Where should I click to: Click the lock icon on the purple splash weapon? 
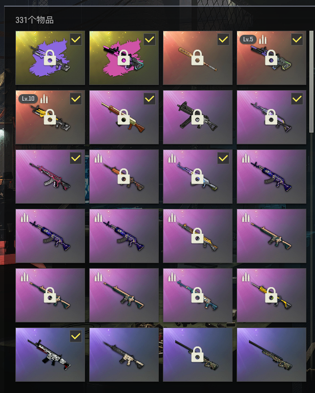click(x=50, y=58)
